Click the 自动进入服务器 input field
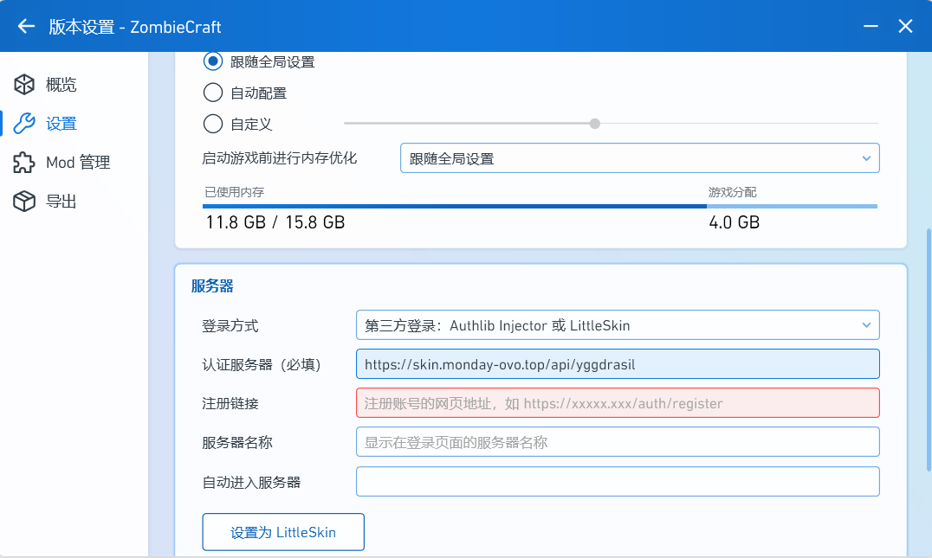This screenshot has height=558, width=932. pos(618,481)
